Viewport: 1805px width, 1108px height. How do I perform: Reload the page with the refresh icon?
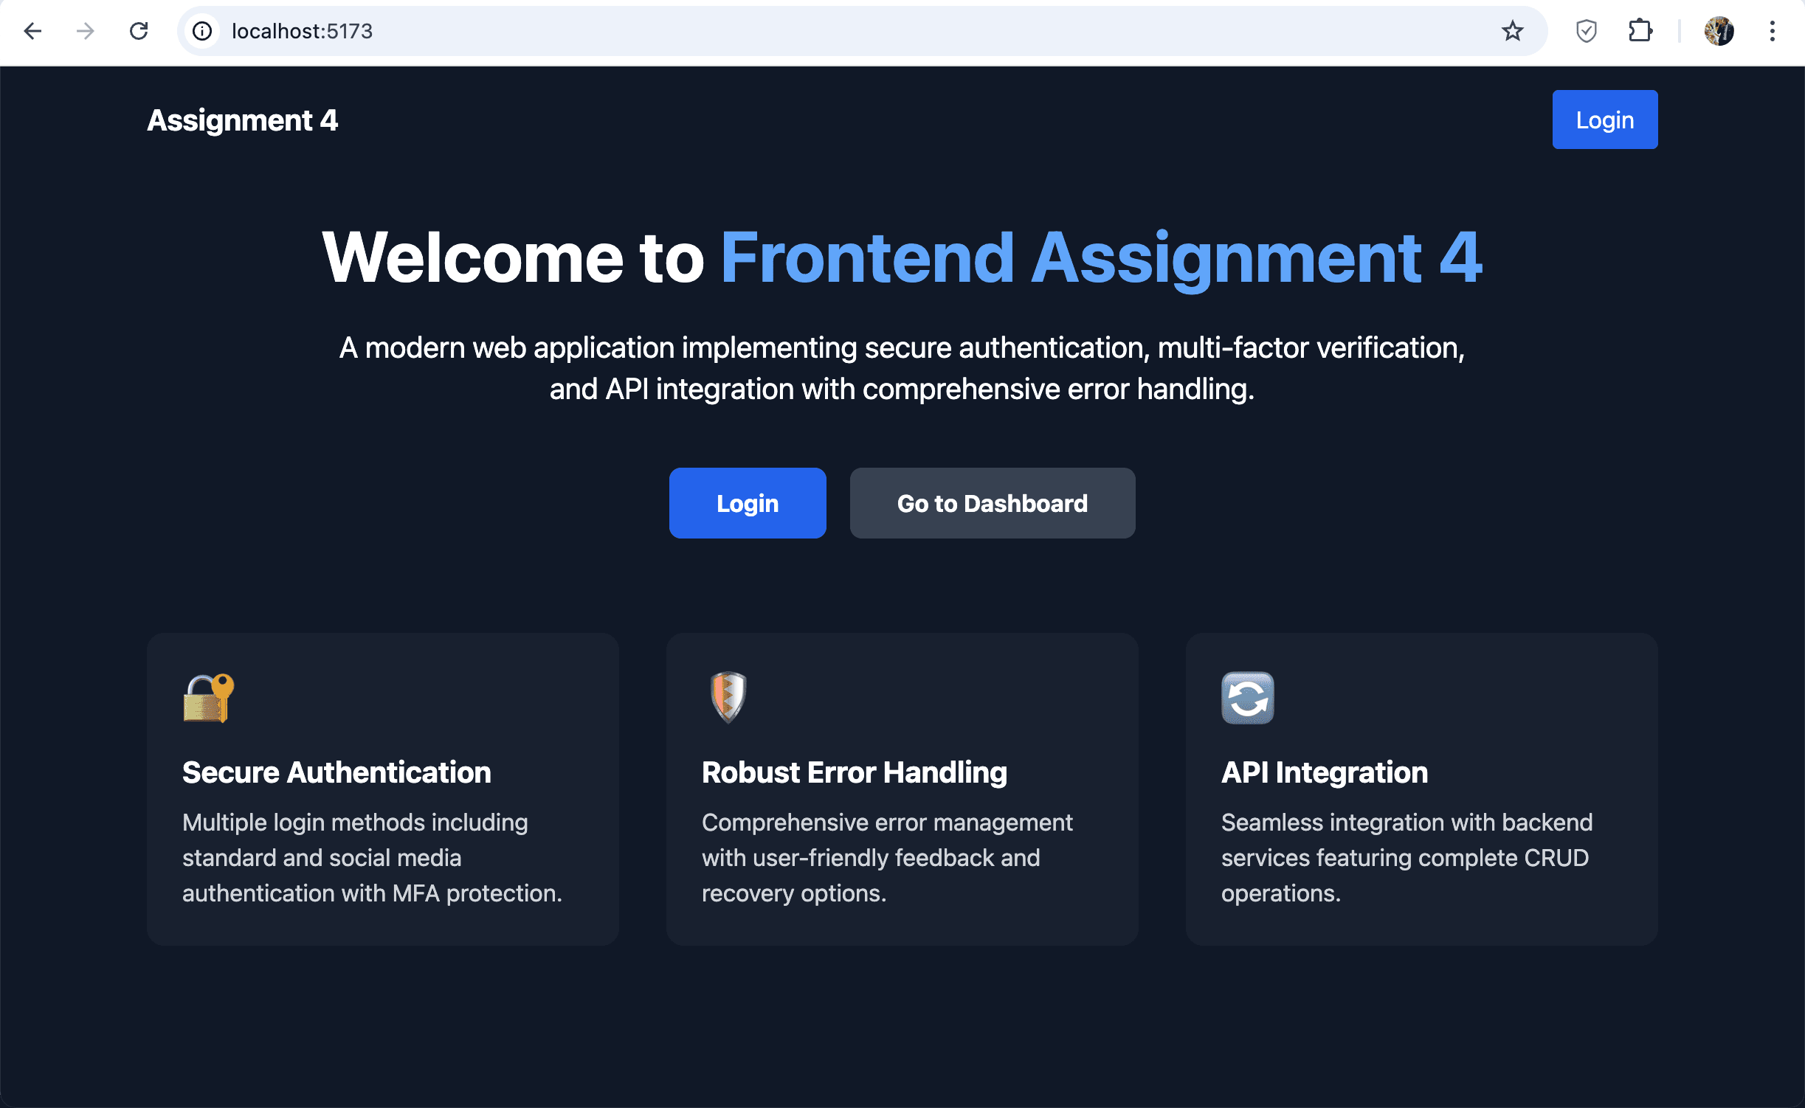click(x=139, y=31)
